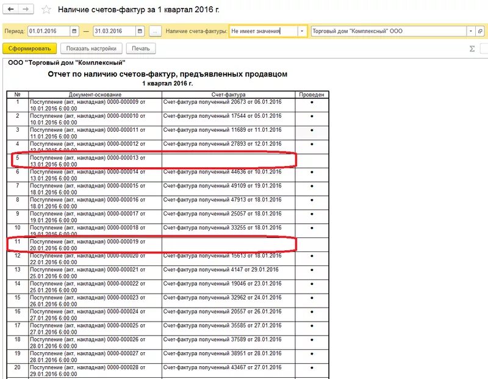Image resolution: width=488 pixels, height=379 pixels.
Task: Click the end date field 31.03.2016
Action: (114, 31)
